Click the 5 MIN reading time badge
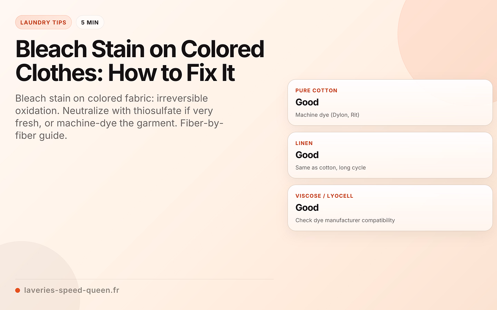This screenshot has width=497, height=310. coord(90,22)
